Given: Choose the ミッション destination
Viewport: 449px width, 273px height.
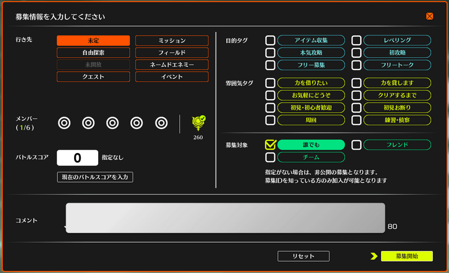Looking at the screenshot, I should [x=172, y=40].
